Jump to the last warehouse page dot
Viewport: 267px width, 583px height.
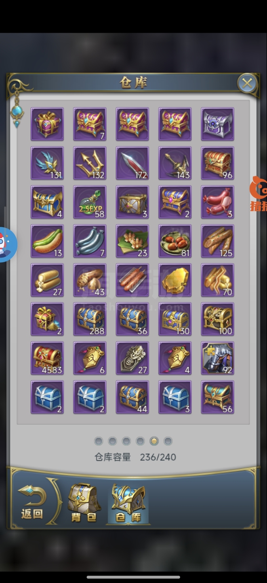pyautogui.click(x=168, y=441)
